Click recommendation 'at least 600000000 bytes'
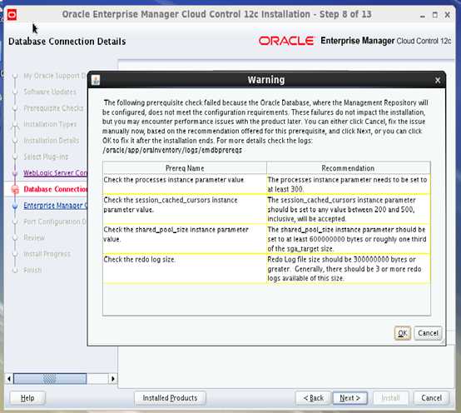The height and width of the screenshot is (413, 461). [348, 239]
